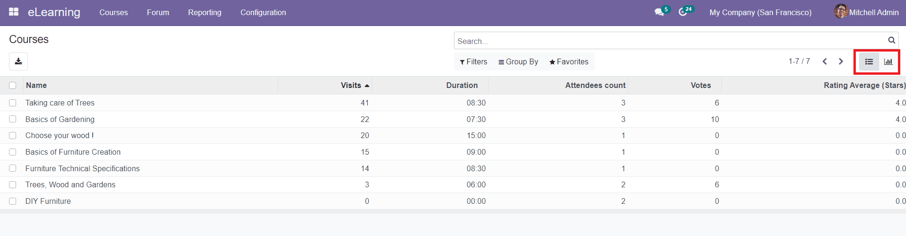Switch to graph view
Image resolution: width=906 pixels, height=236 pixels.
(888, 61)
